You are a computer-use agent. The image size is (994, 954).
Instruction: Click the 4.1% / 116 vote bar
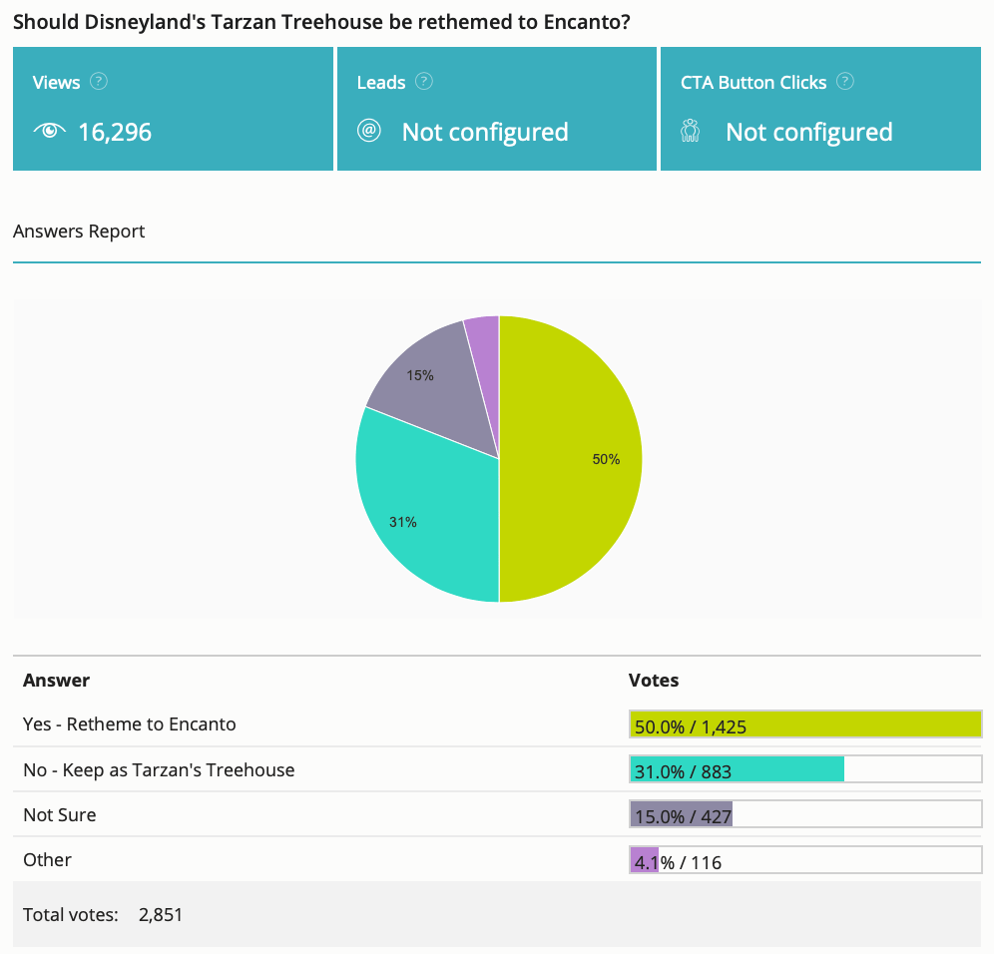tap(805, 860)
